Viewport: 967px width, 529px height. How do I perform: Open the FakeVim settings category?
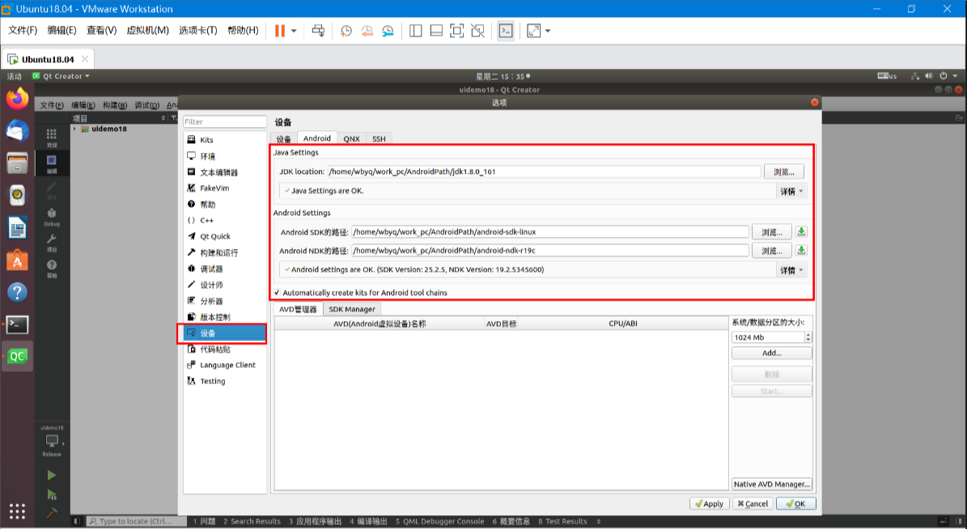click(x=214, y=188)
